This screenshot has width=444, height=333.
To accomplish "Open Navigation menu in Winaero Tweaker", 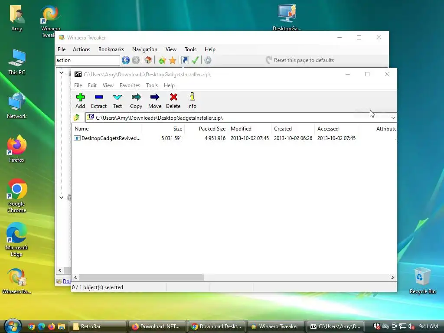I will [x=145, y=49].
